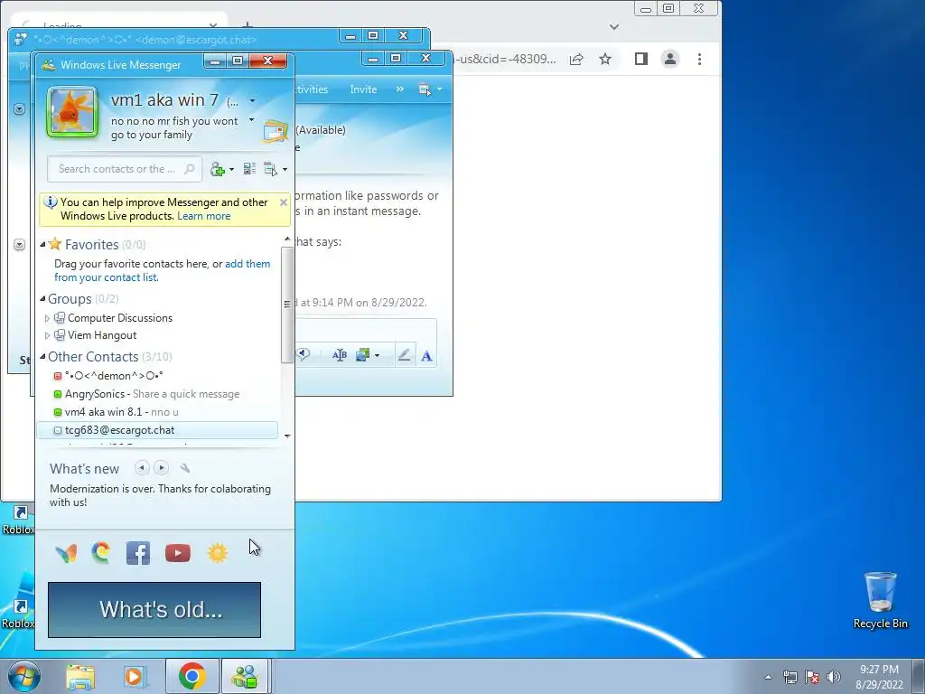
Task: Select the demon contact in the list
Action: (x=157, y=376)
